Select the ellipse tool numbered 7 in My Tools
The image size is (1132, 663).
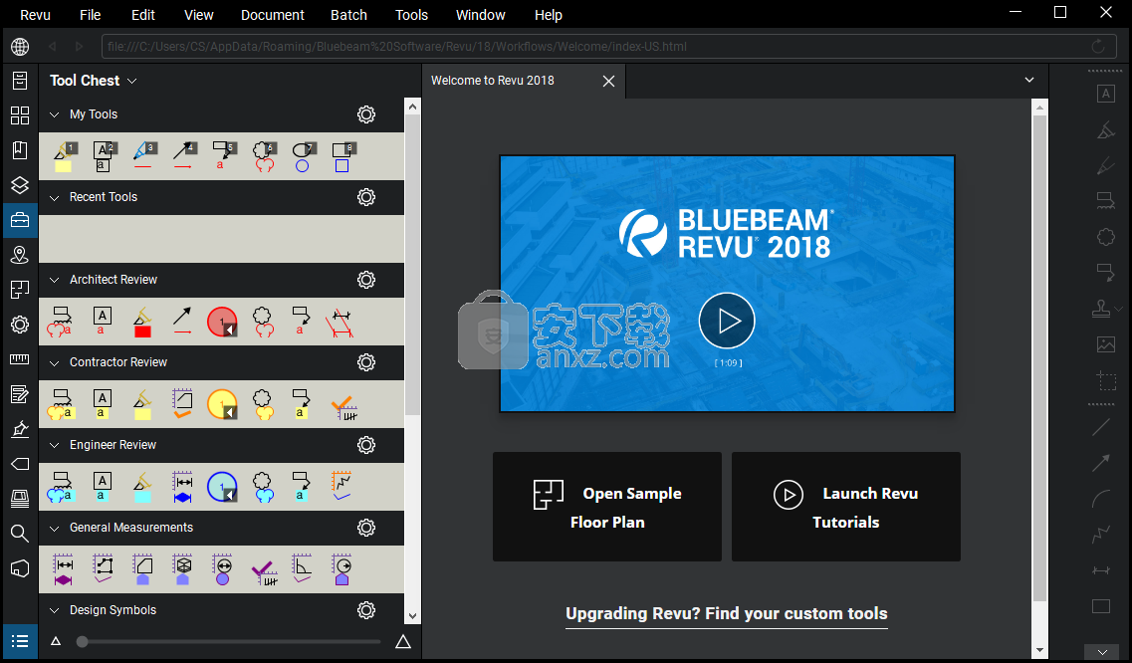pos(304,156)
